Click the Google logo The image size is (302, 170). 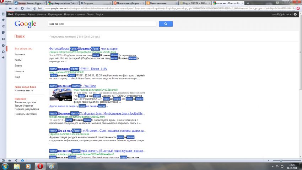pos(26,24)
